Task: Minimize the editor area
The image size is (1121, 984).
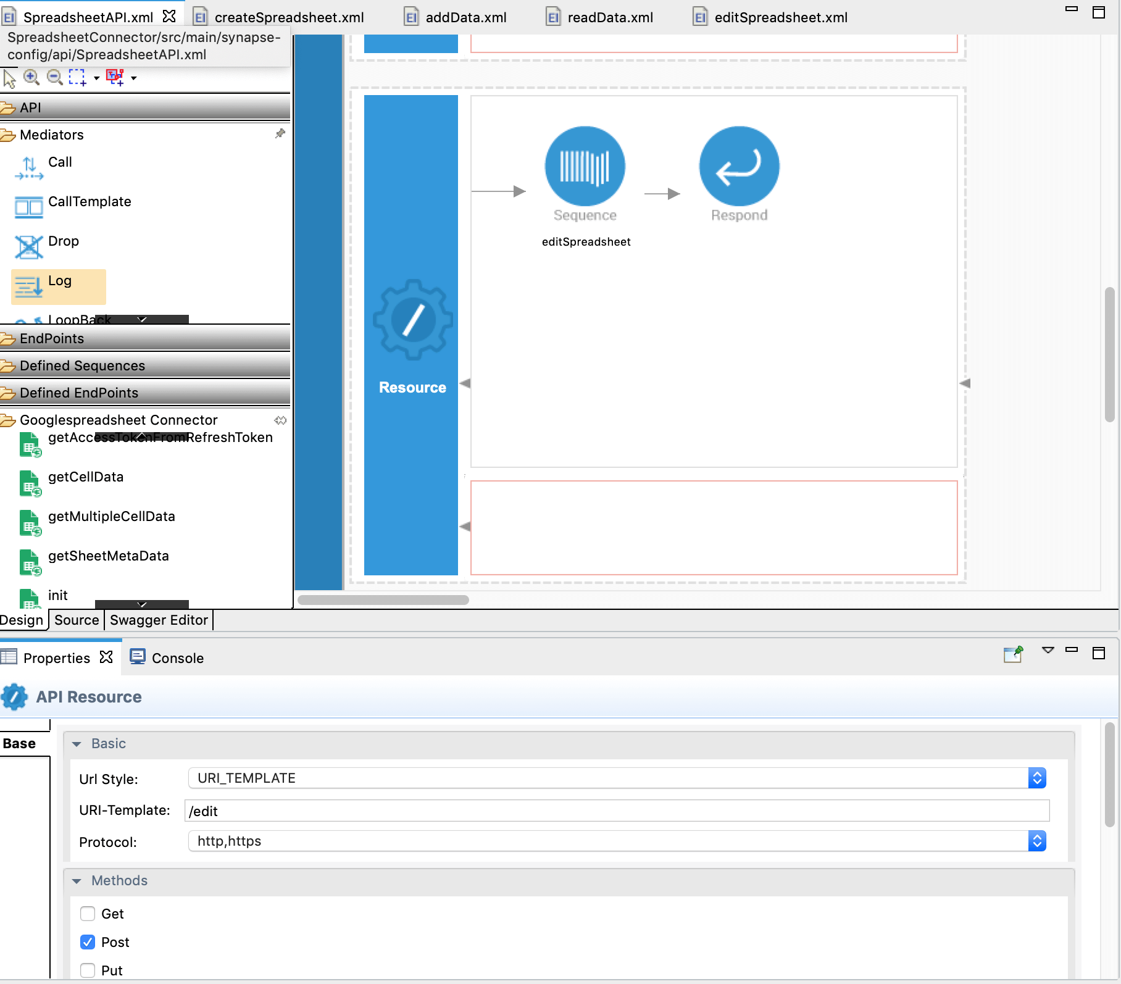Action: coord(1072,9)
